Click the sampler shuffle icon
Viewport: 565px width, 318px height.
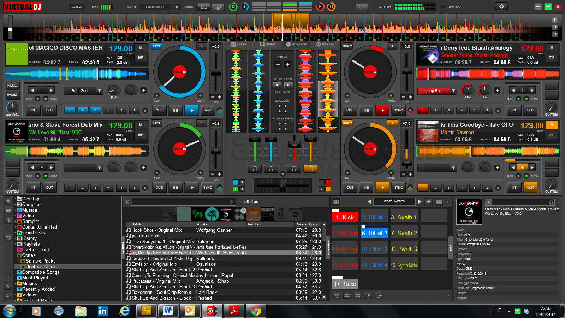click(x=358, y=296)
